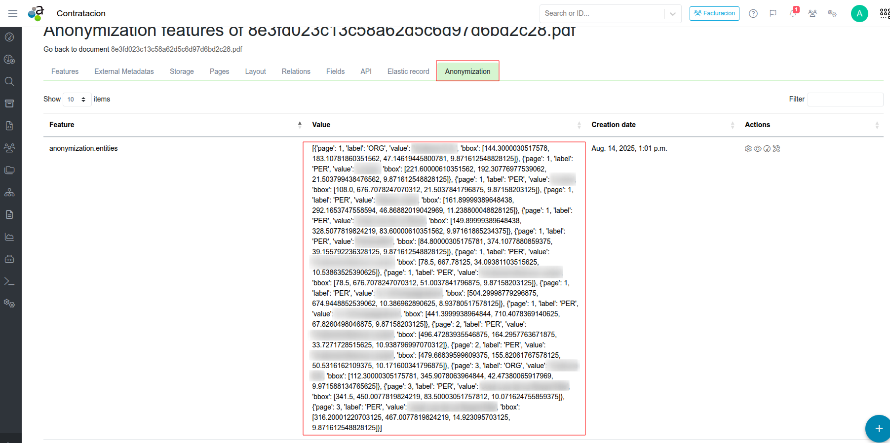890x443 pixels.
Task: Click the hierarchy tree sidebar icon
Action: pyautogui.click(x=9, y=192)
